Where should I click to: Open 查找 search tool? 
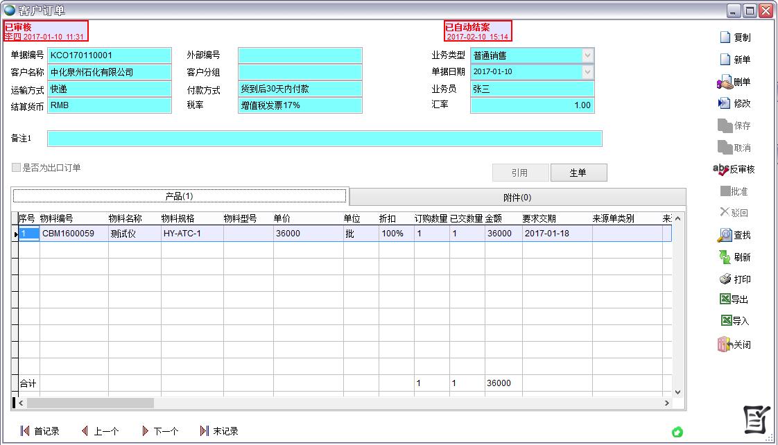point(725,236)
